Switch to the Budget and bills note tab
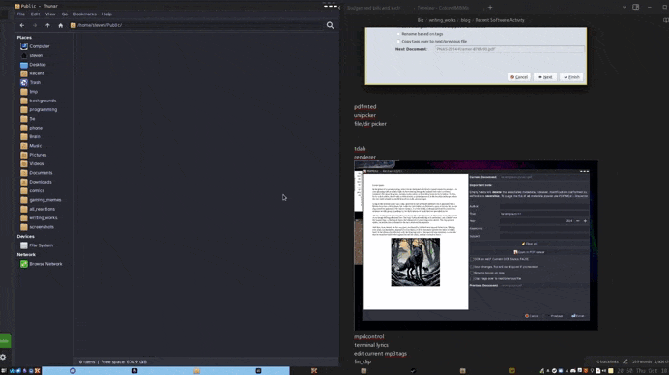This screenshot has width=669, height=375. [x=373, y=8]
